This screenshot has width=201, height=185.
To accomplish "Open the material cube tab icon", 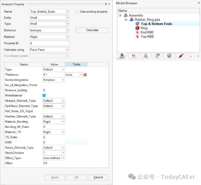I will (169, 56).
